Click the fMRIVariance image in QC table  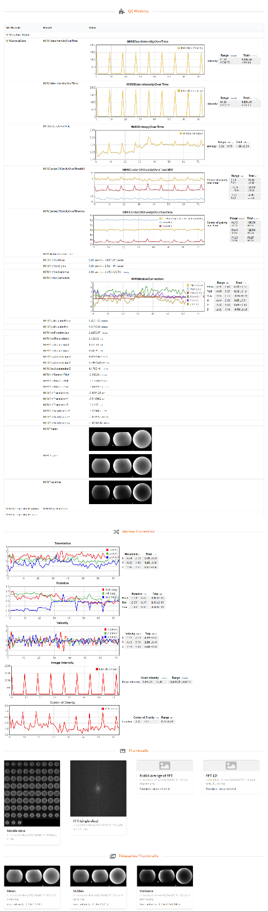[x=120, y=492]
